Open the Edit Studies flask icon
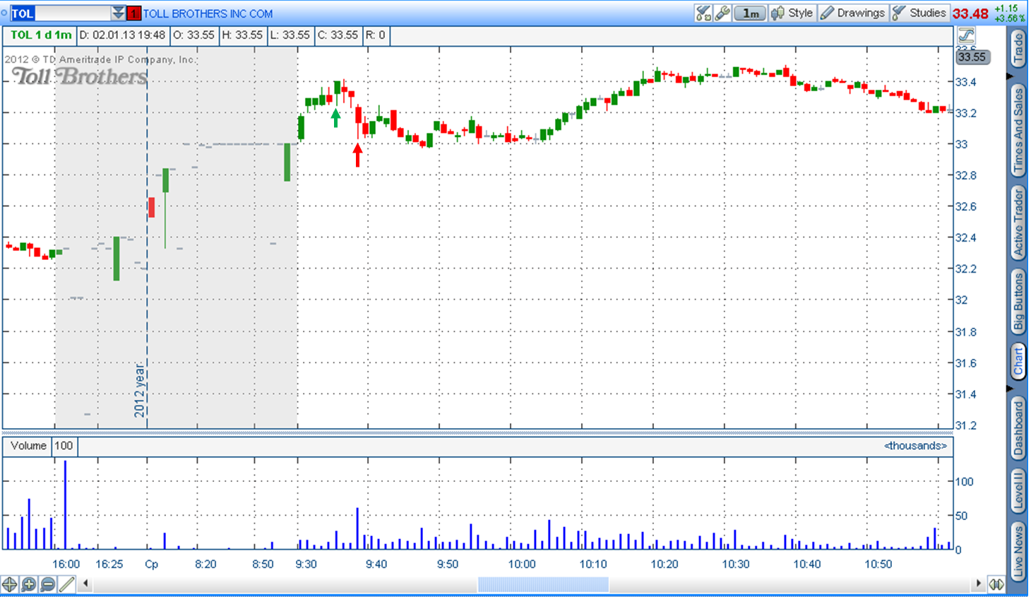This screenshot has width=1031, height=597. 703,13
